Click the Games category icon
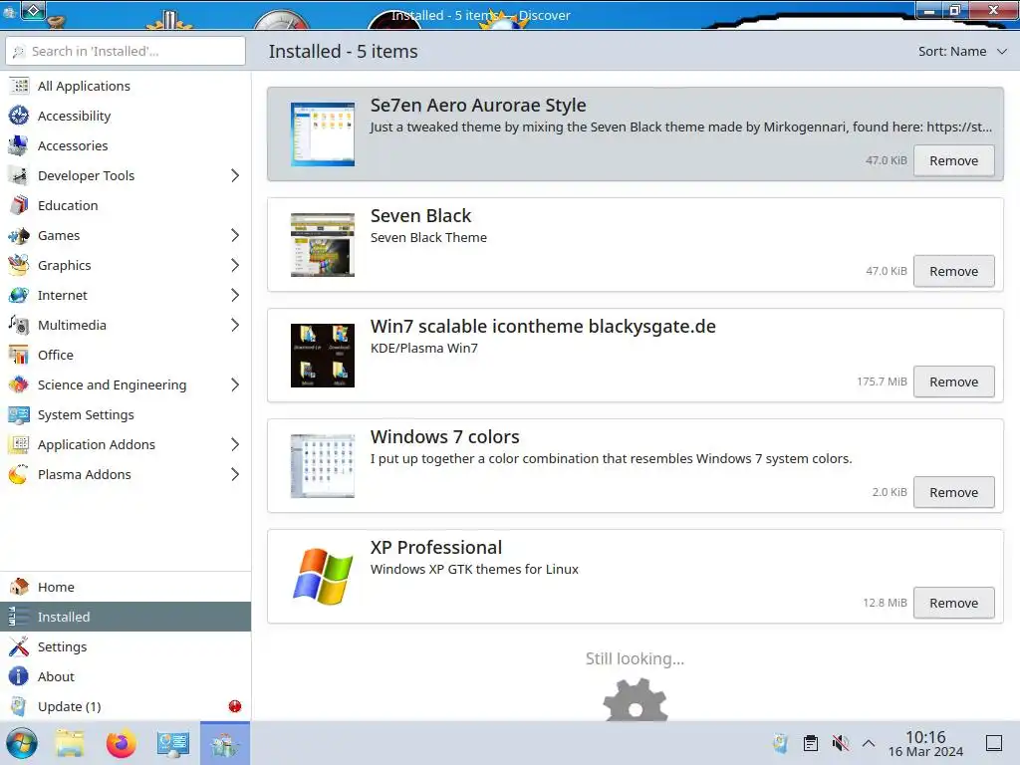This screenshot has height=765, width=1020. pyautogui.click(x=19, y=235)
